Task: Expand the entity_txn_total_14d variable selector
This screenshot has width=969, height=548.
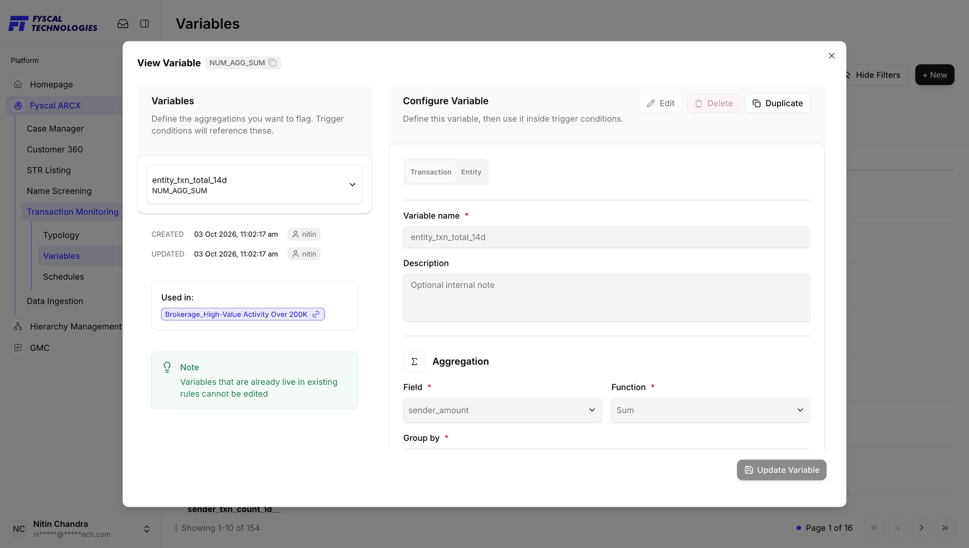Action: click(x=254, y=185)
